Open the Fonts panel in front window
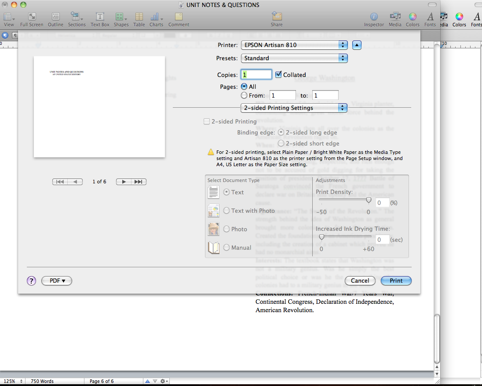Screen dimensions: 482x386 coord(430,20)
